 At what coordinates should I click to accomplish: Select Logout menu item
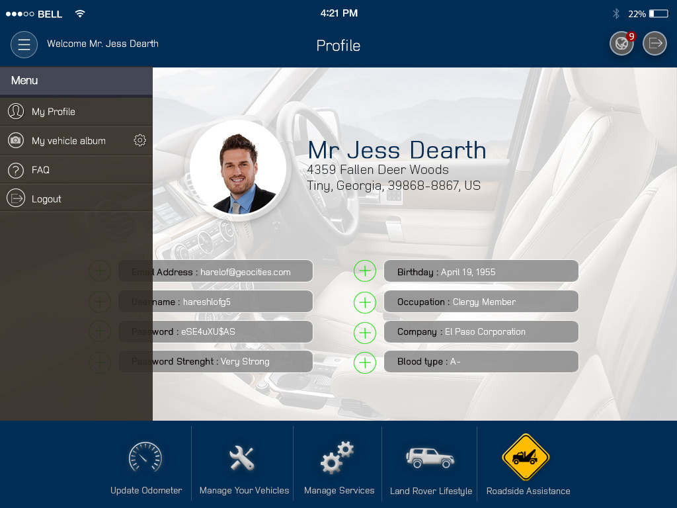pyautogui.click(x=76, y=198)
